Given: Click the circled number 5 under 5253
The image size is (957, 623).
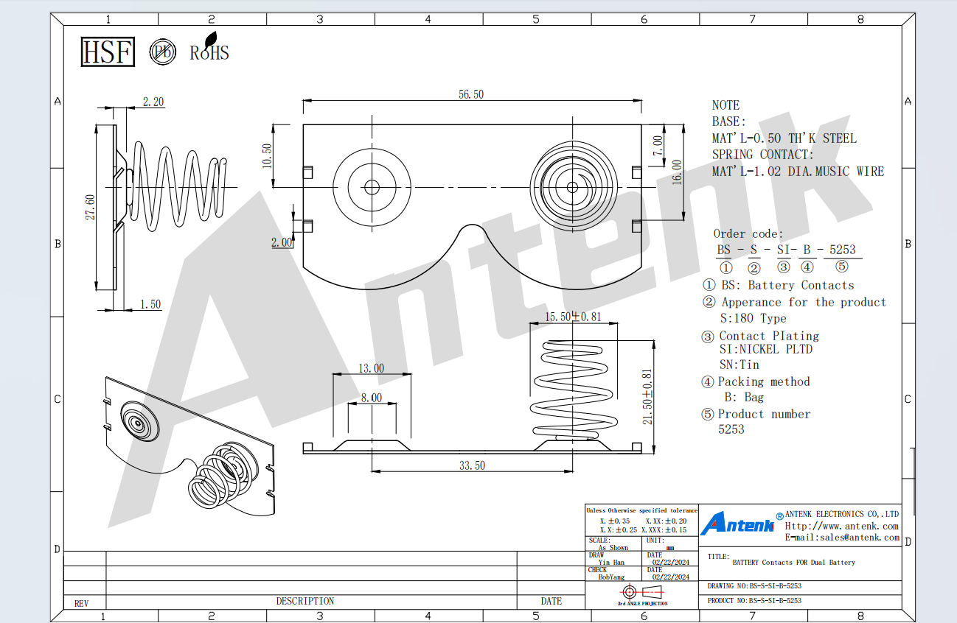Looking at the screenshot, I should click(842, 267).
